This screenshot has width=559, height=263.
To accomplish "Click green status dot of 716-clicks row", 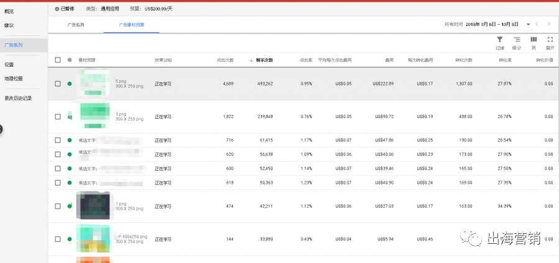I will tap(70, 140).
